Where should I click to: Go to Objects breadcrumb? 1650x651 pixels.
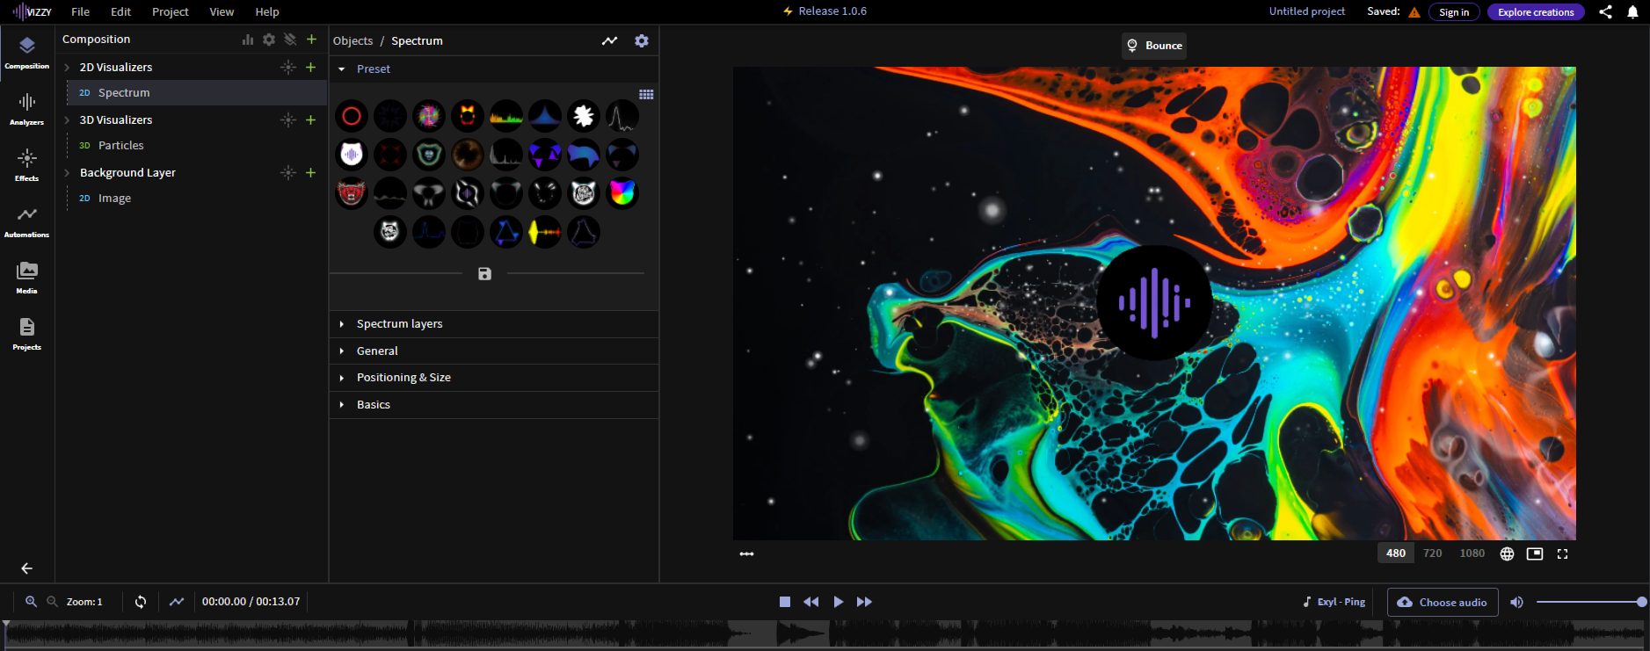click(353, 41)
